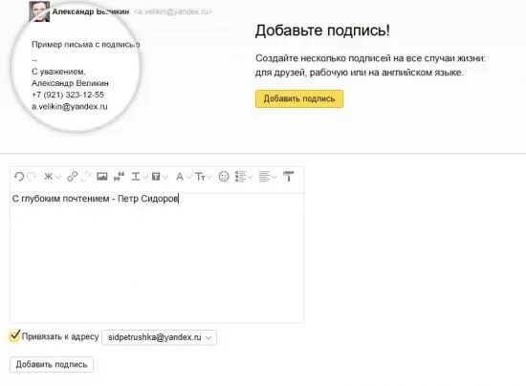526x386 pixels.
Task: Click the phone number +7 (921) 323-12-55
Action: 68,95
